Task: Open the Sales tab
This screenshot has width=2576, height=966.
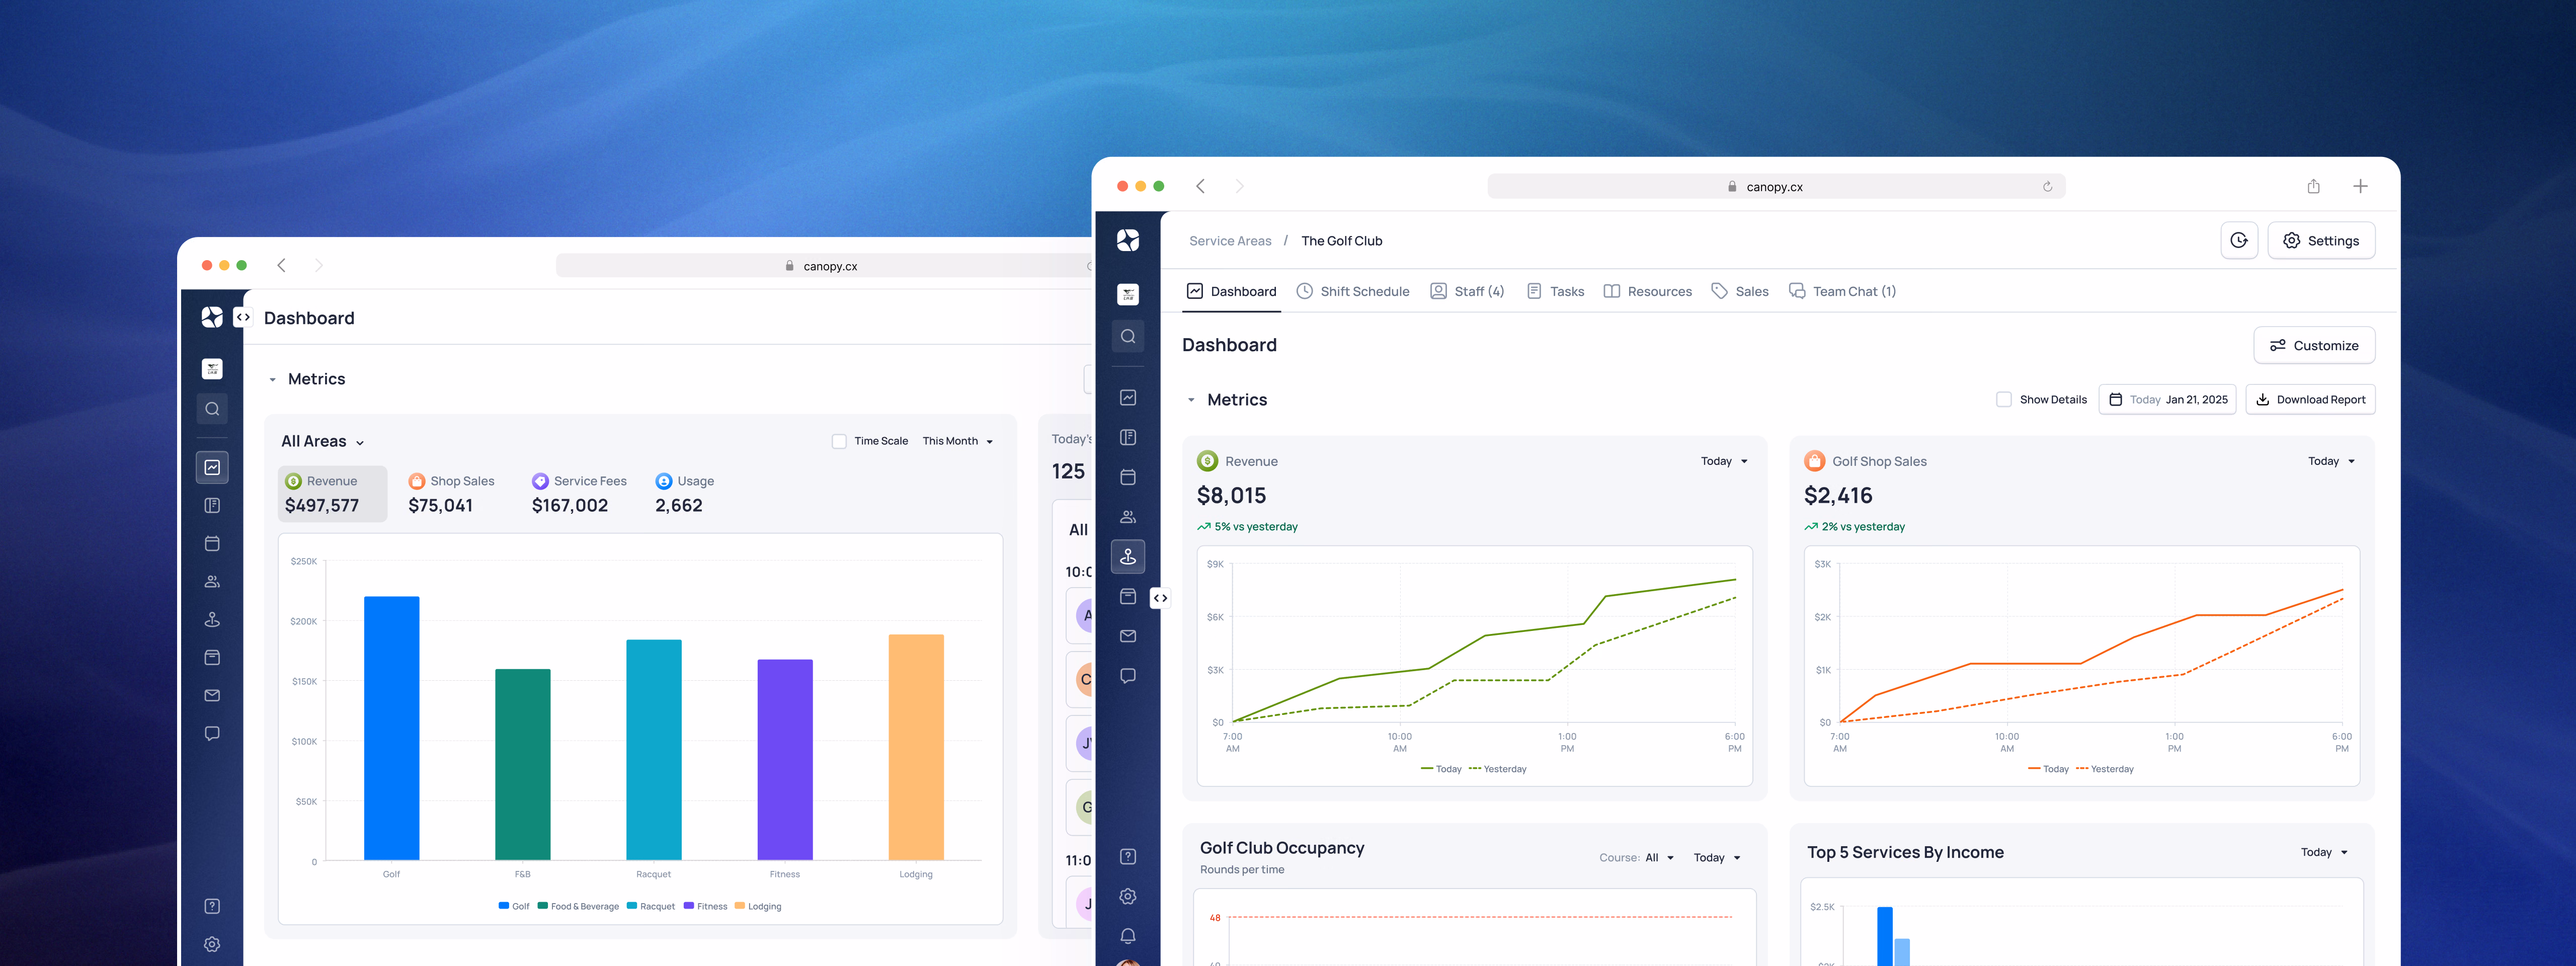Action: click(x=1740, y=291)
